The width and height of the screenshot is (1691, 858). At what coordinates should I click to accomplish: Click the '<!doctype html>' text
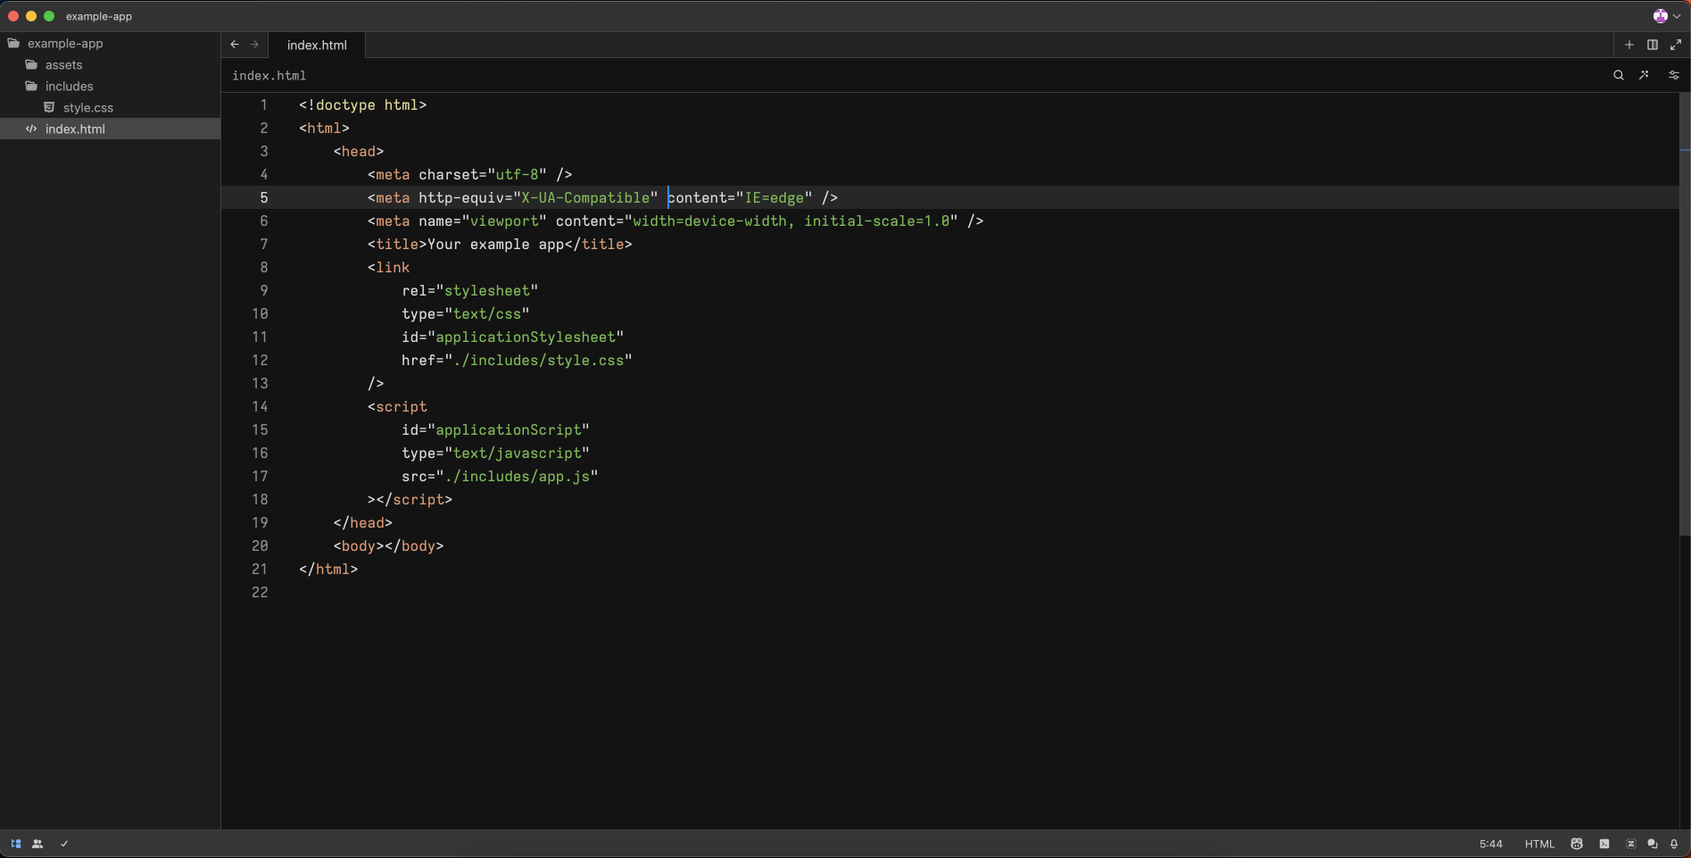pos(362,104)
